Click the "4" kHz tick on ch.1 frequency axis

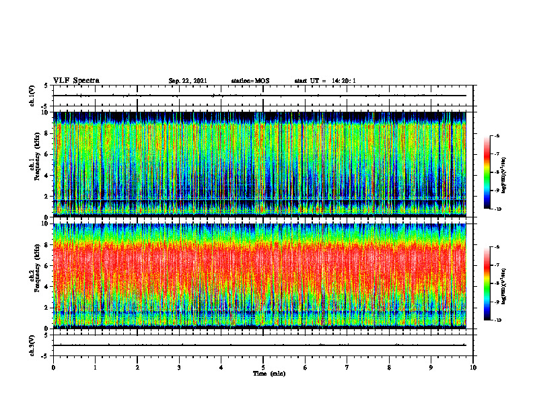(47, 176)
